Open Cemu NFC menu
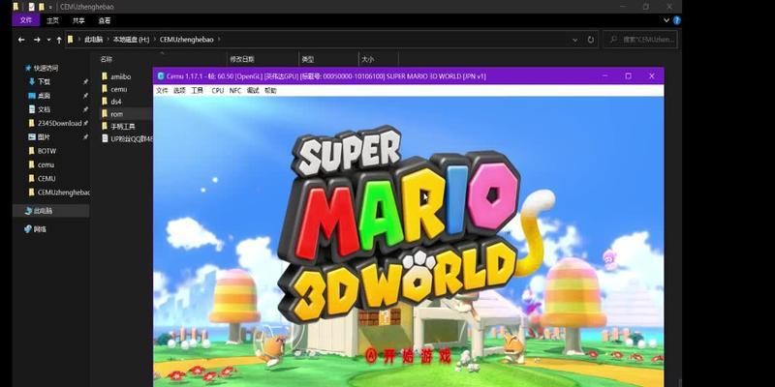Viewport: 775px width, 387px height. click(235, 91)
